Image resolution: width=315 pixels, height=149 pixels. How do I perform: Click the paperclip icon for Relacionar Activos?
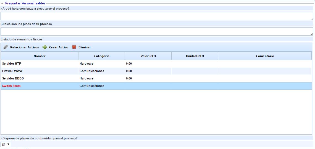[6, 47]
